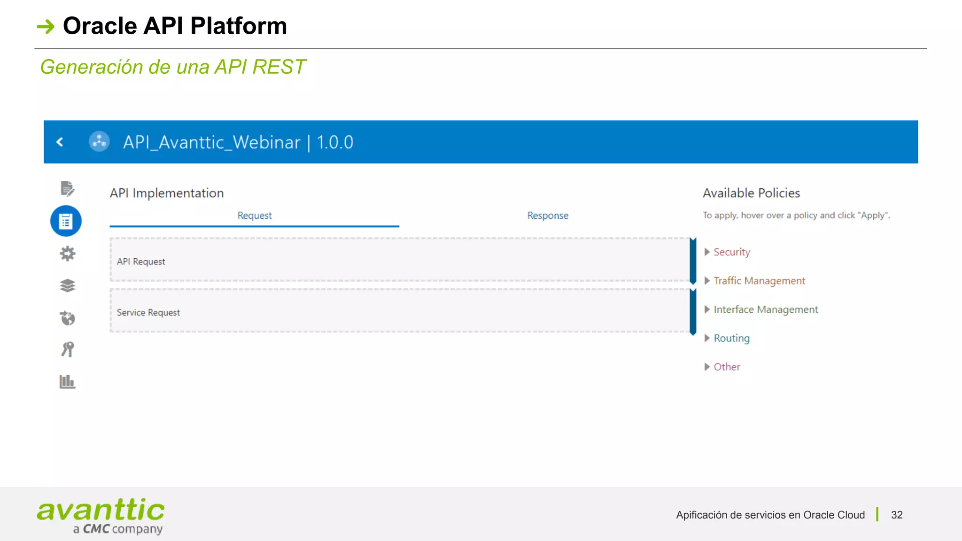Click the dark blue marker beside API Request
This screenshot has width=962, height=541.
[x=693, y=261]
